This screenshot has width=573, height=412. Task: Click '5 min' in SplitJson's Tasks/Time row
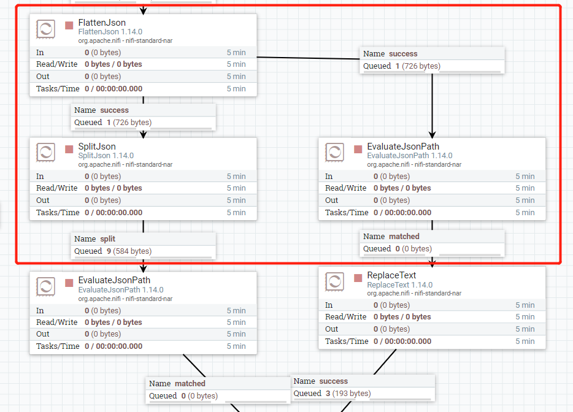(236, 213)
